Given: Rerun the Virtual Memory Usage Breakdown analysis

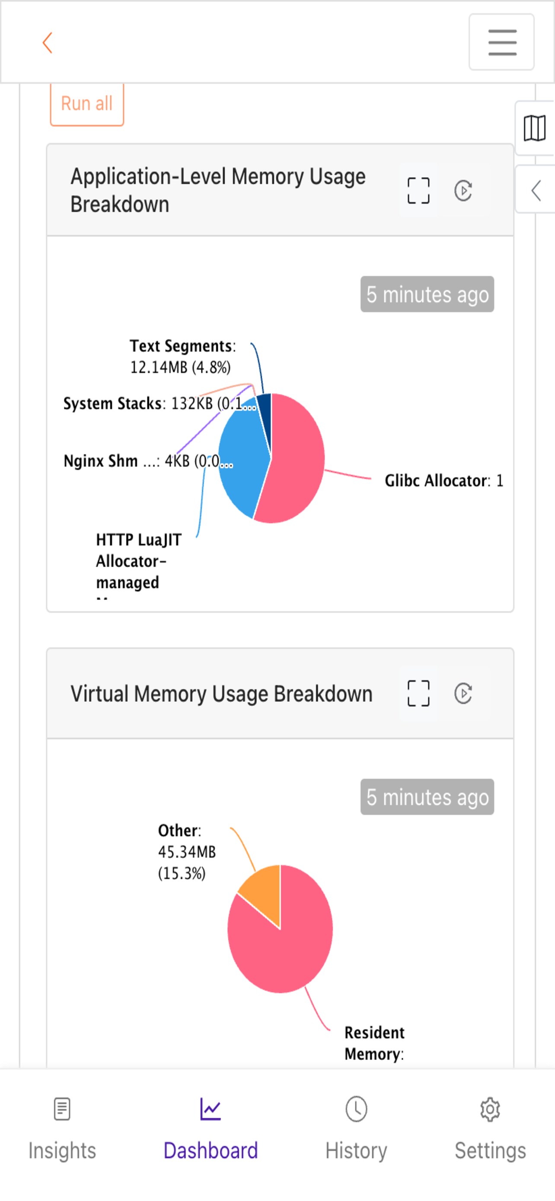Looking at the screenshot, I should click(463, 693).
